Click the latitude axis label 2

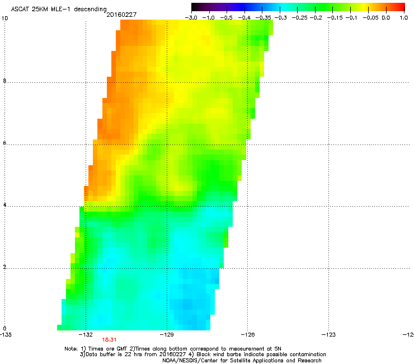click(4, 267)
